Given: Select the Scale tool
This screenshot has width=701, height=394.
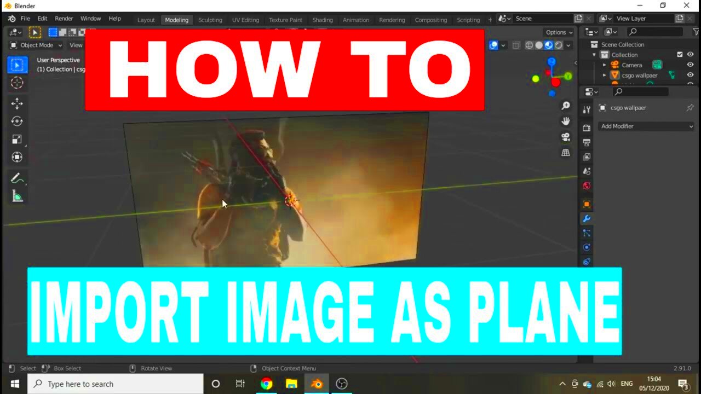Looking at the screenshot, I should point(17,140).
